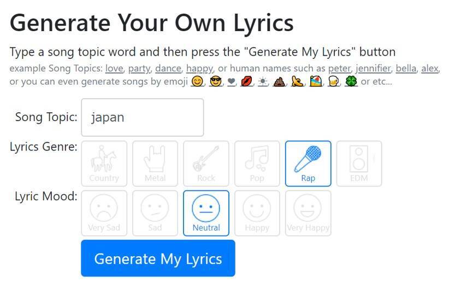Set lyric mood to Happy

(257, 213)
